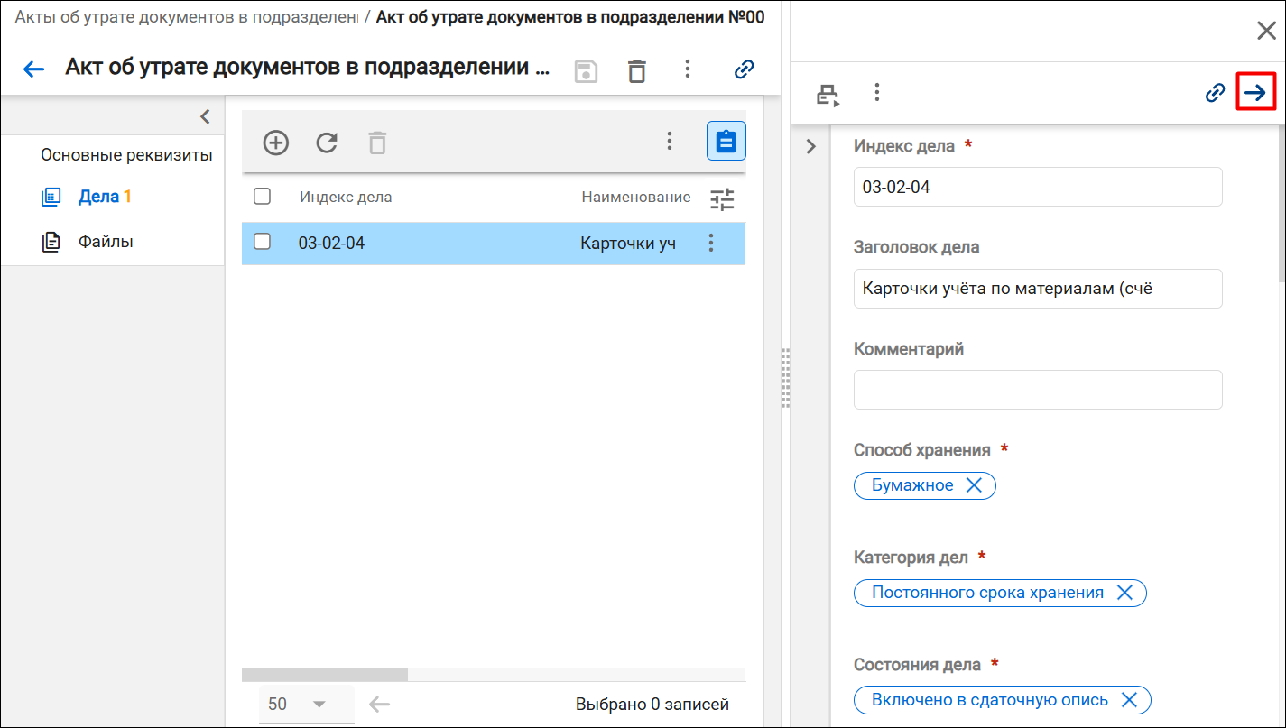Click the Заголовок дела input field
This screenshot has width=1286, height=728.
(x=1038, y=289)
